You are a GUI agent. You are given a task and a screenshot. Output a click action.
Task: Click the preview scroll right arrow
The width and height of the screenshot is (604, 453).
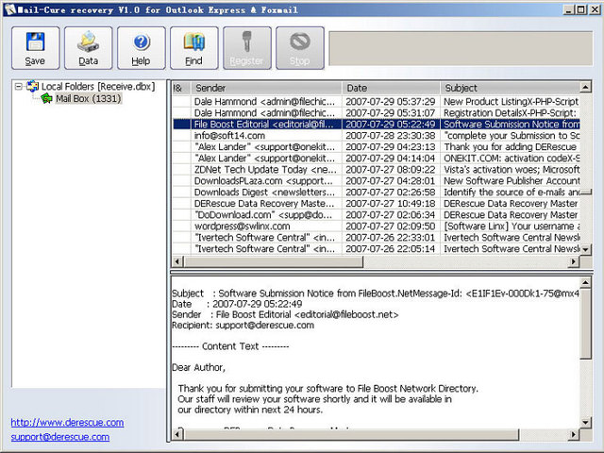point(574,435)
